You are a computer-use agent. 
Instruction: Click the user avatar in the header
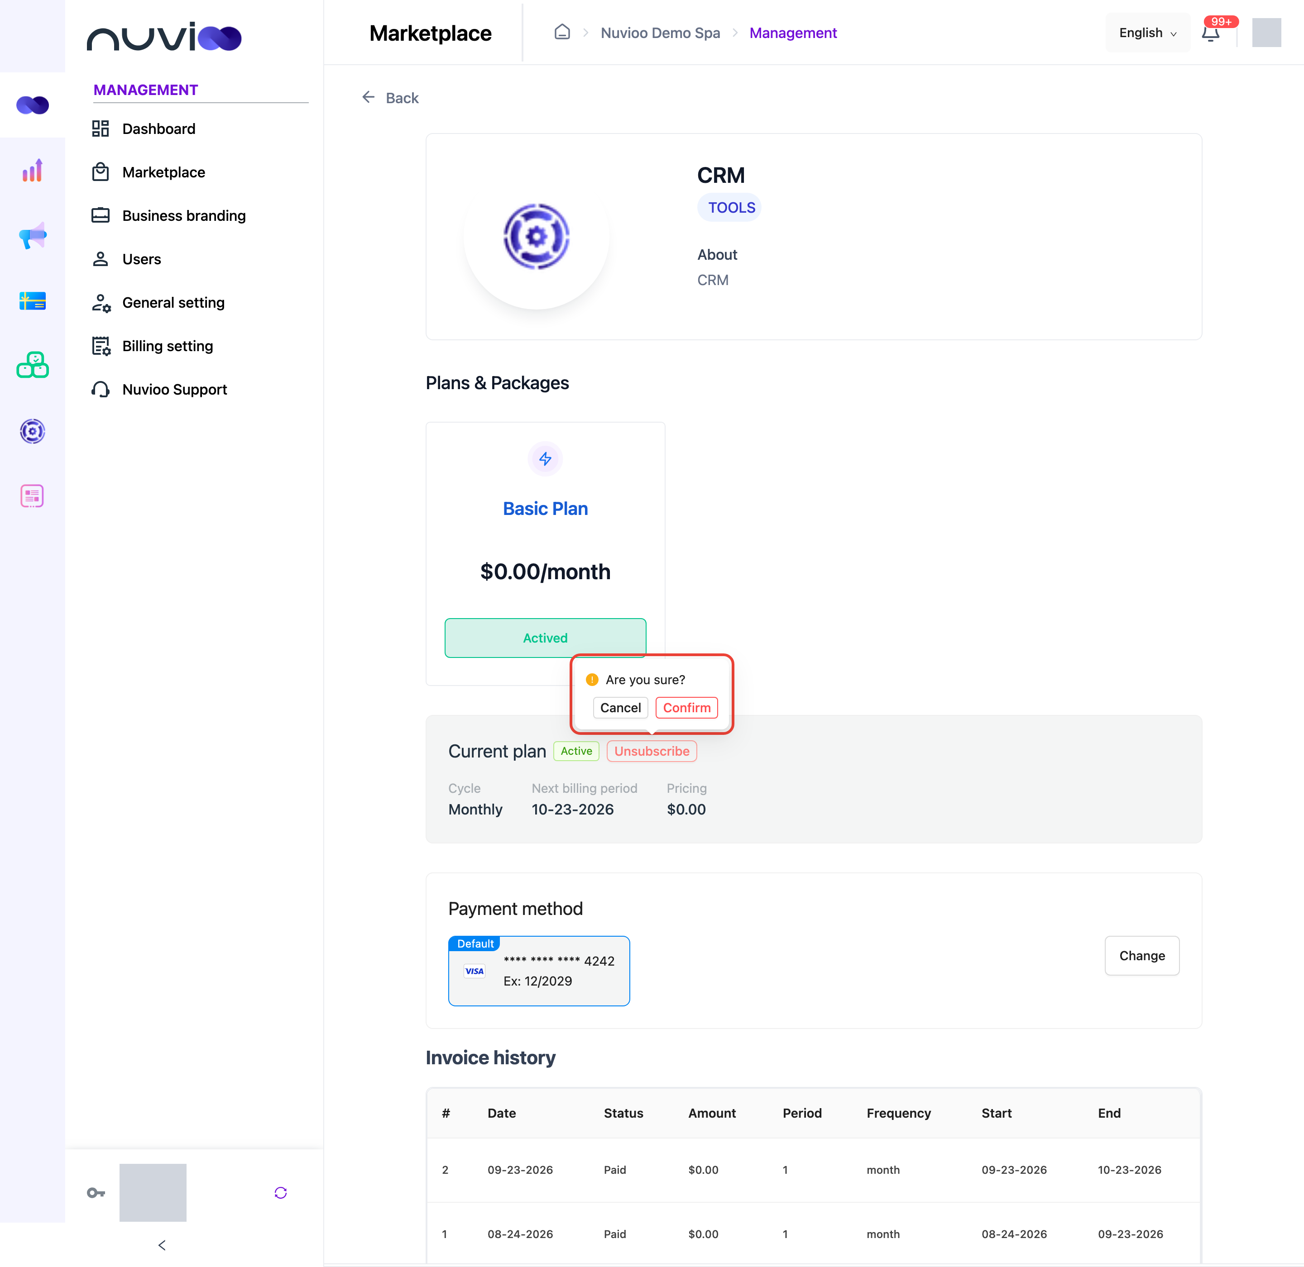[1267, 33]
